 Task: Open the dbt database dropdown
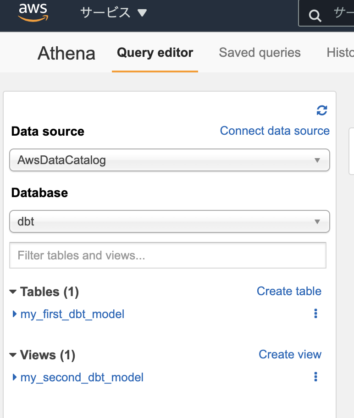(x=170, y=221)
